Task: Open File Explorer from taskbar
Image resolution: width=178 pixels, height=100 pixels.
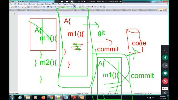Action: pyautogui.click(x=28, y=97)
